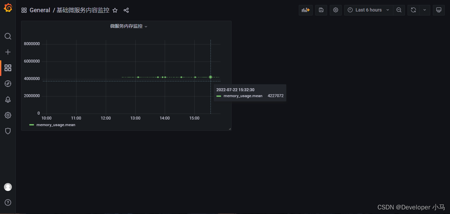Open the Explore compass icon
This screenshot has width=450, height=214.
[x=8, y=84]
